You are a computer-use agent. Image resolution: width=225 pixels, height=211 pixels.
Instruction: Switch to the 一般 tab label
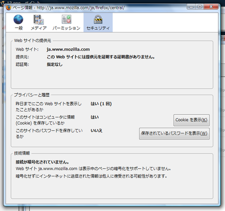[18, 28]
